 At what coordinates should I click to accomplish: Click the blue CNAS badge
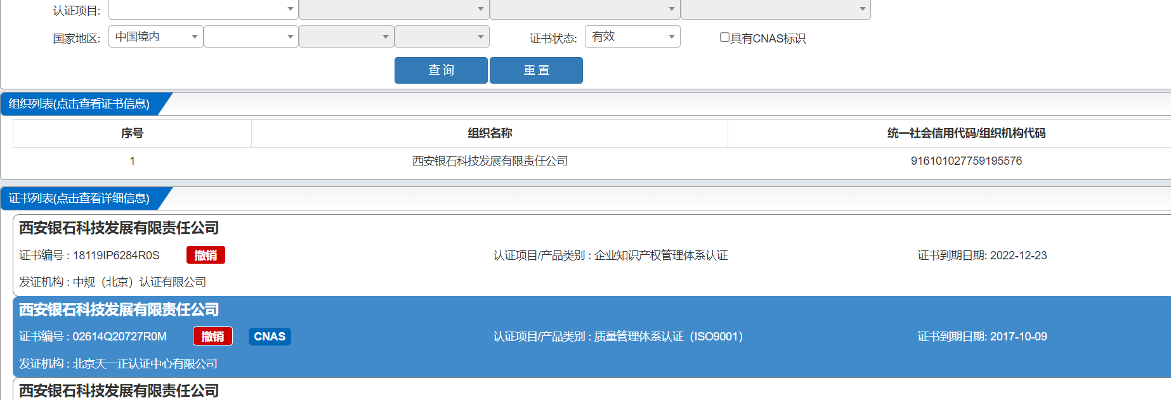point(270,336)
